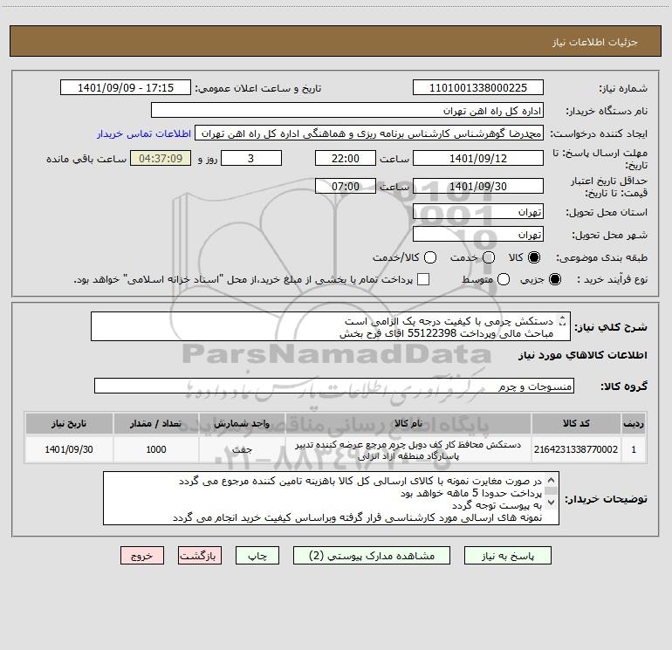Screen dimensions: 672x650
Task: Click the نام دستگاه خریدار field
Action: (x=347, y=111)
